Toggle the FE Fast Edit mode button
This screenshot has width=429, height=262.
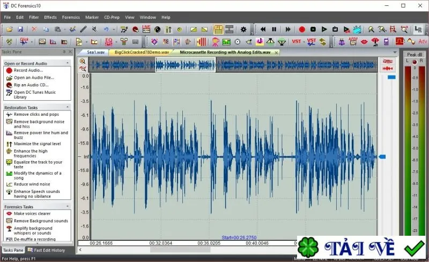(x=218, y=29)
